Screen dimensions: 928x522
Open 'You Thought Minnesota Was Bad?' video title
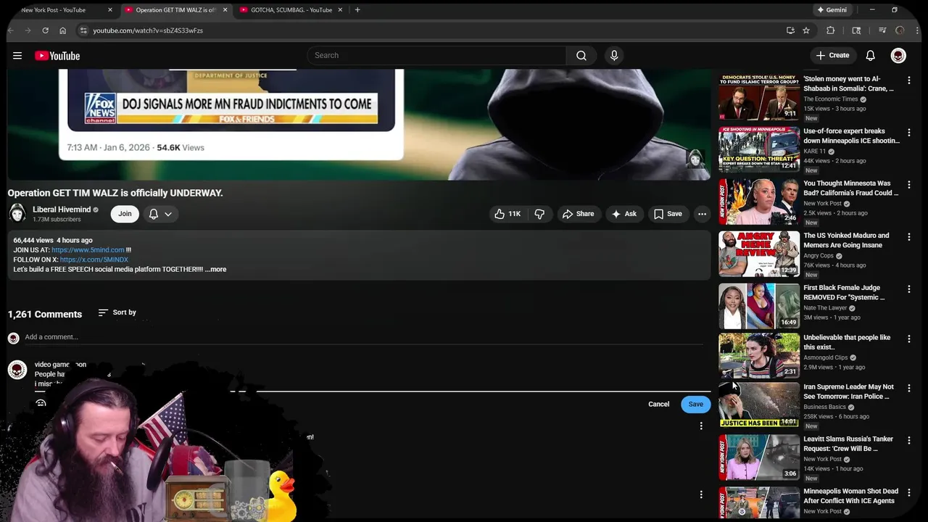click(850, 188)
